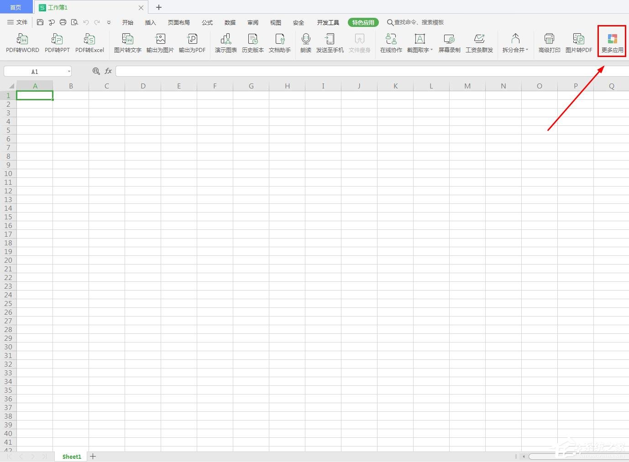
Task: Select column H header
Action: [x=287, y=86]
